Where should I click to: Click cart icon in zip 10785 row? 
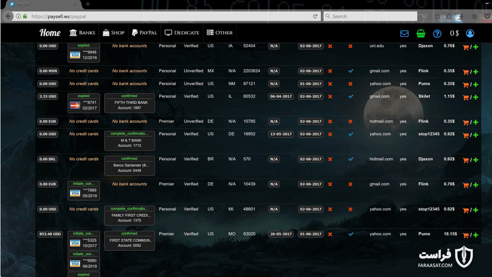click(466, 123)
